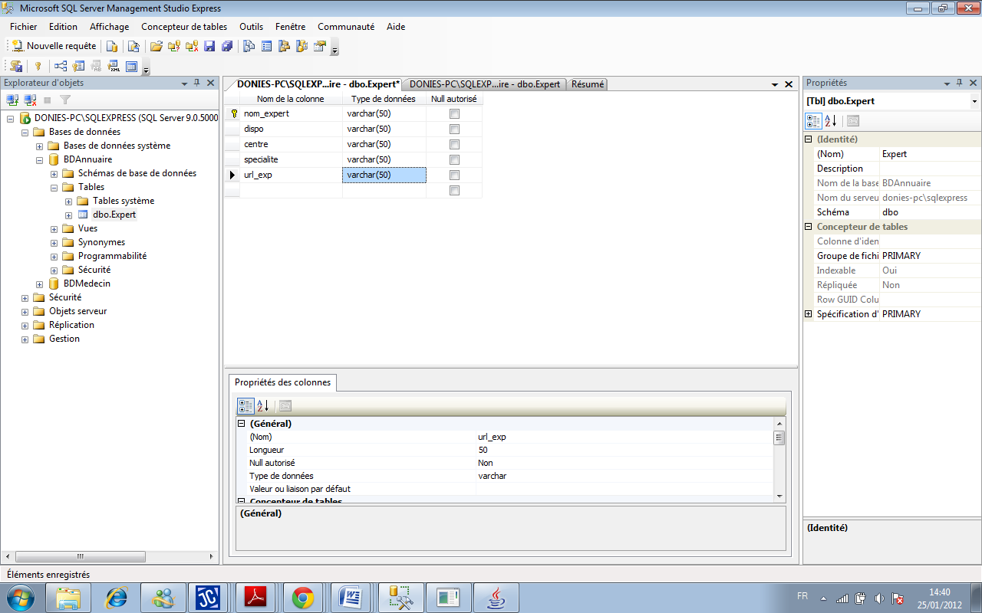Toggle Null autorisé checkbox in empty row
Image resolution: width=982 pixels, height=613 pixels.
tap(454, 190)
